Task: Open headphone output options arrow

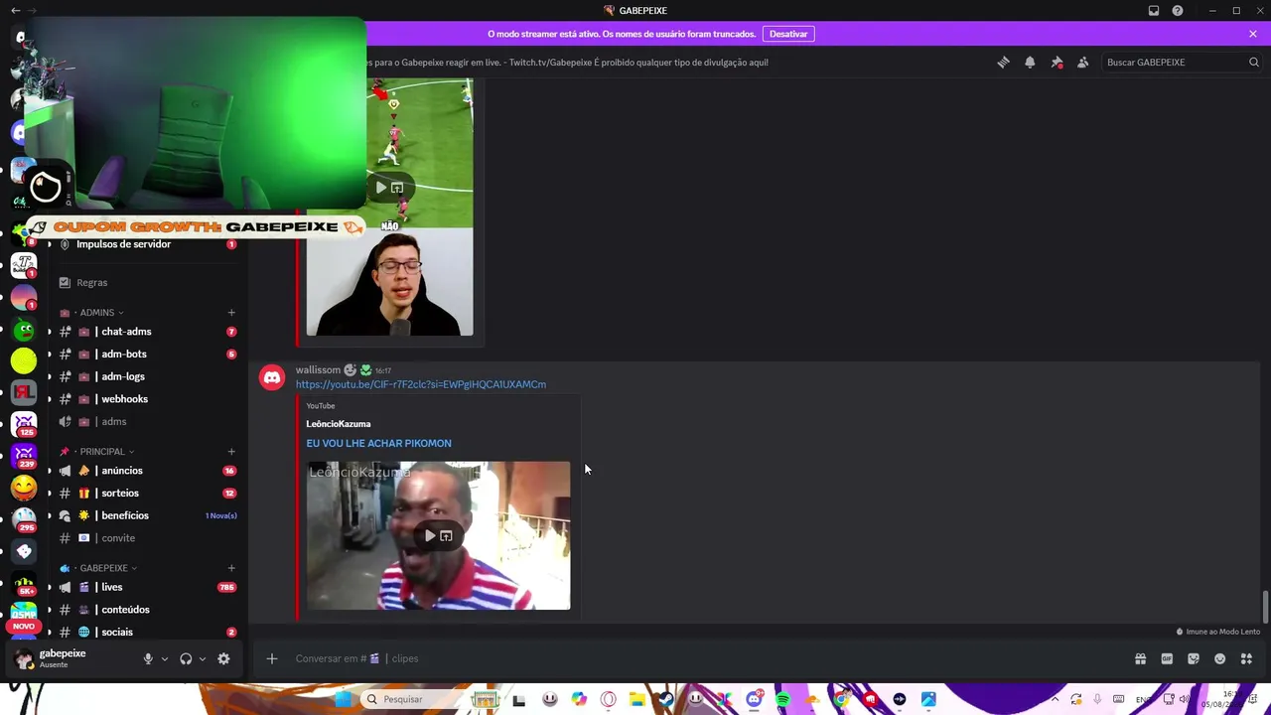Action: pos(203,658)
